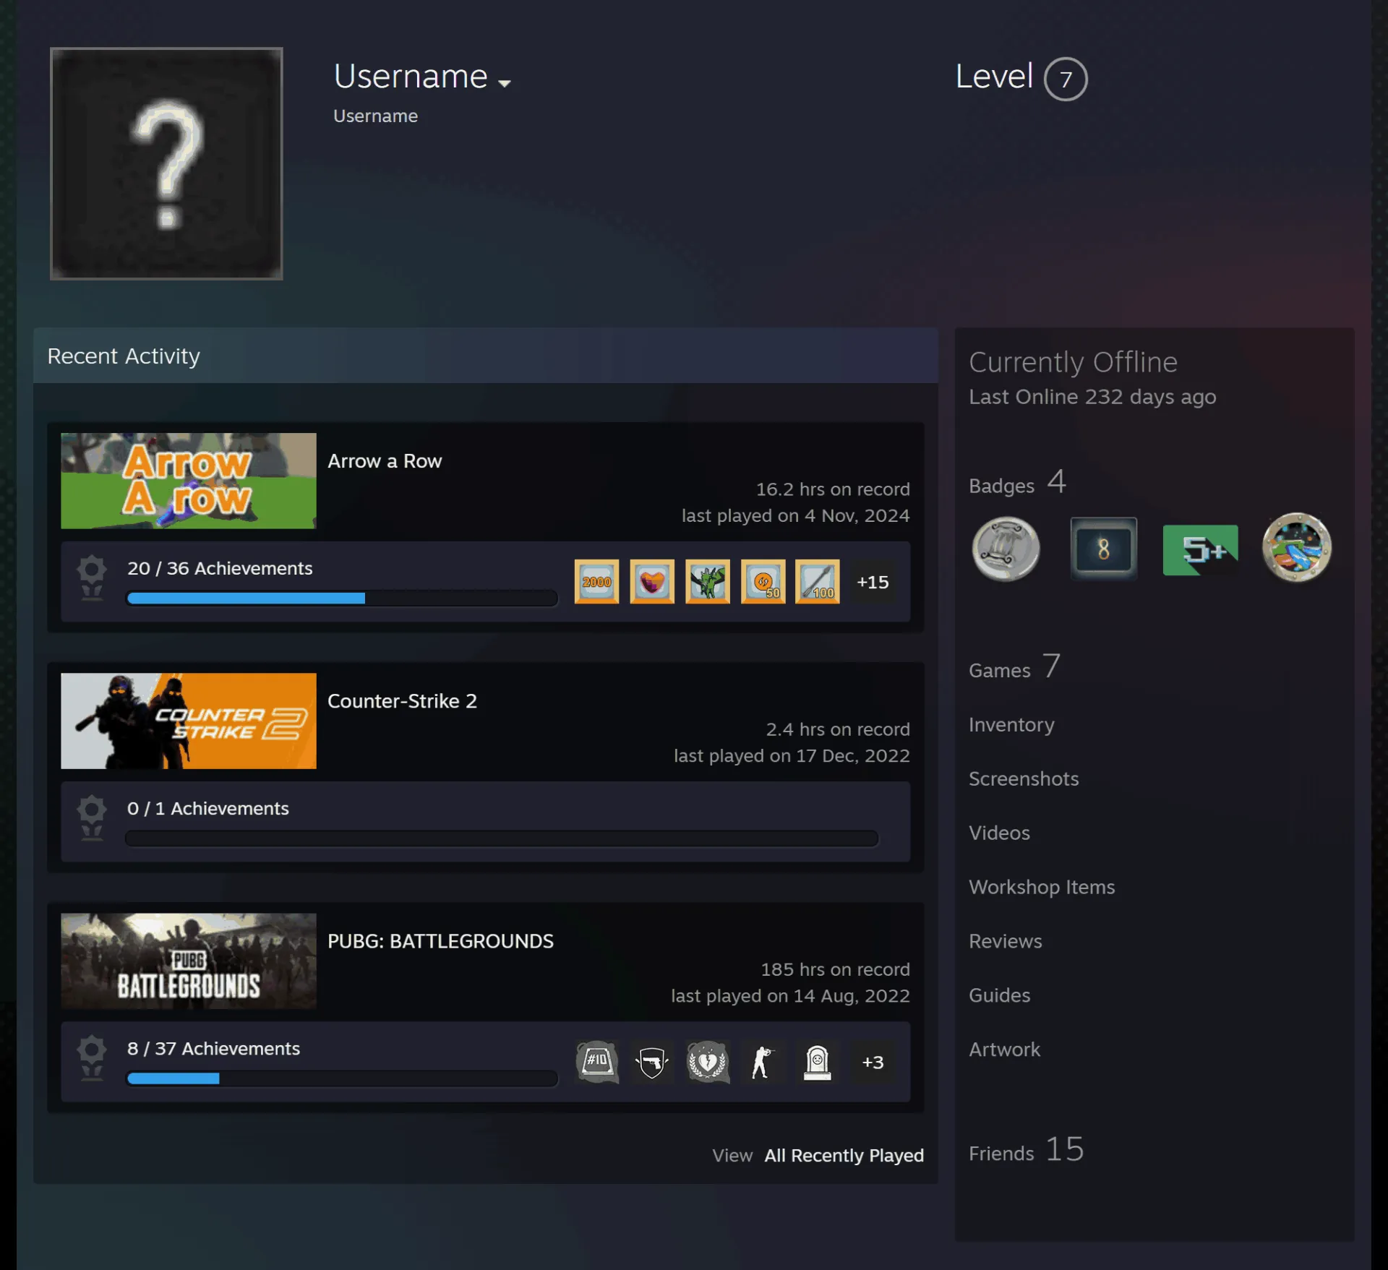Open the Username dropdown arrow
The image size is (1388, 1270).
pyautogui.click(x=505, y=84)
